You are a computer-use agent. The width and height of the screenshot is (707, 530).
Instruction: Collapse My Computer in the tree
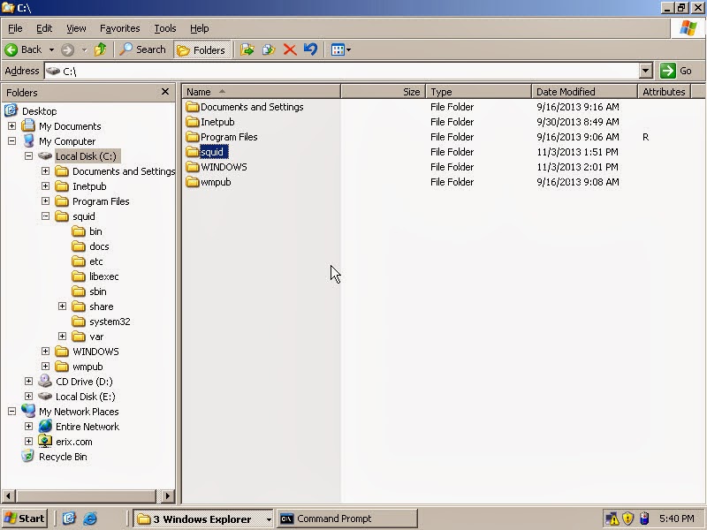(11, 141)
